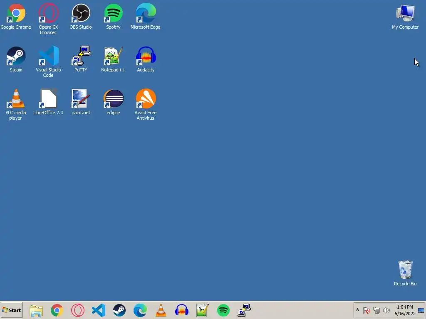Viewport: 426px width, 319px height.
Task: Launch Notepad++ from the taskbar
Action: (x=203, y=310)
